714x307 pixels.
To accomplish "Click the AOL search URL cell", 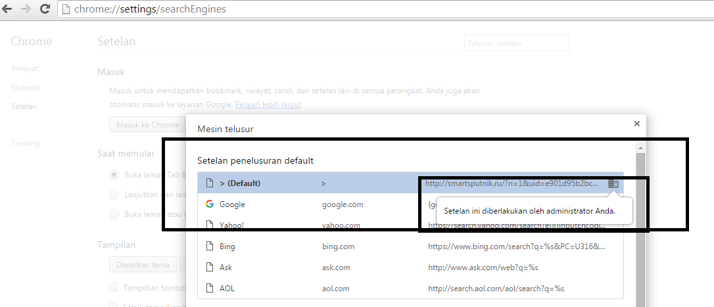I will (496, 289).
